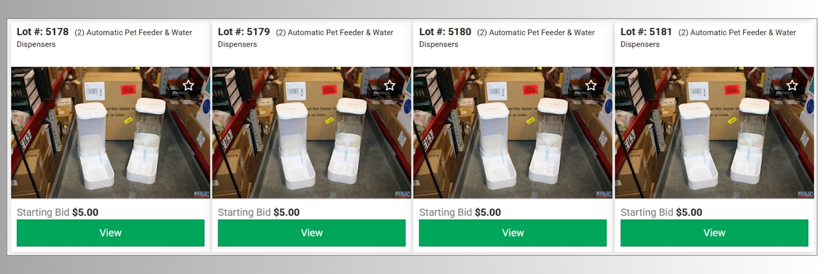Viewport: 824px width, 274px height.
Task: Select the Lot #: 5178 title
Action: [42, 32]
